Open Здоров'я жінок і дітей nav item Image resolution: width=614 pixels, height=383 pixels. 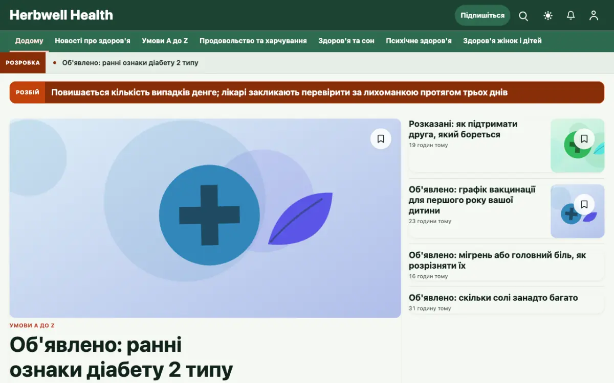click(502, 41)
